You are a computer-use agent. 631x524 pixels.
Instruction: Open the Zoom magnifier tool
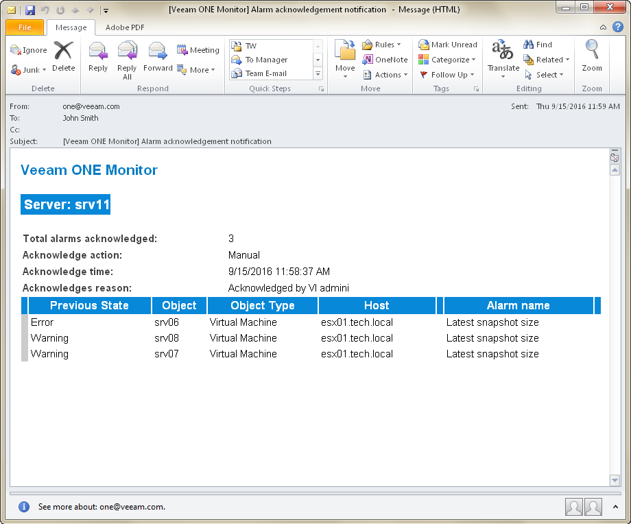tap(591, 56)
